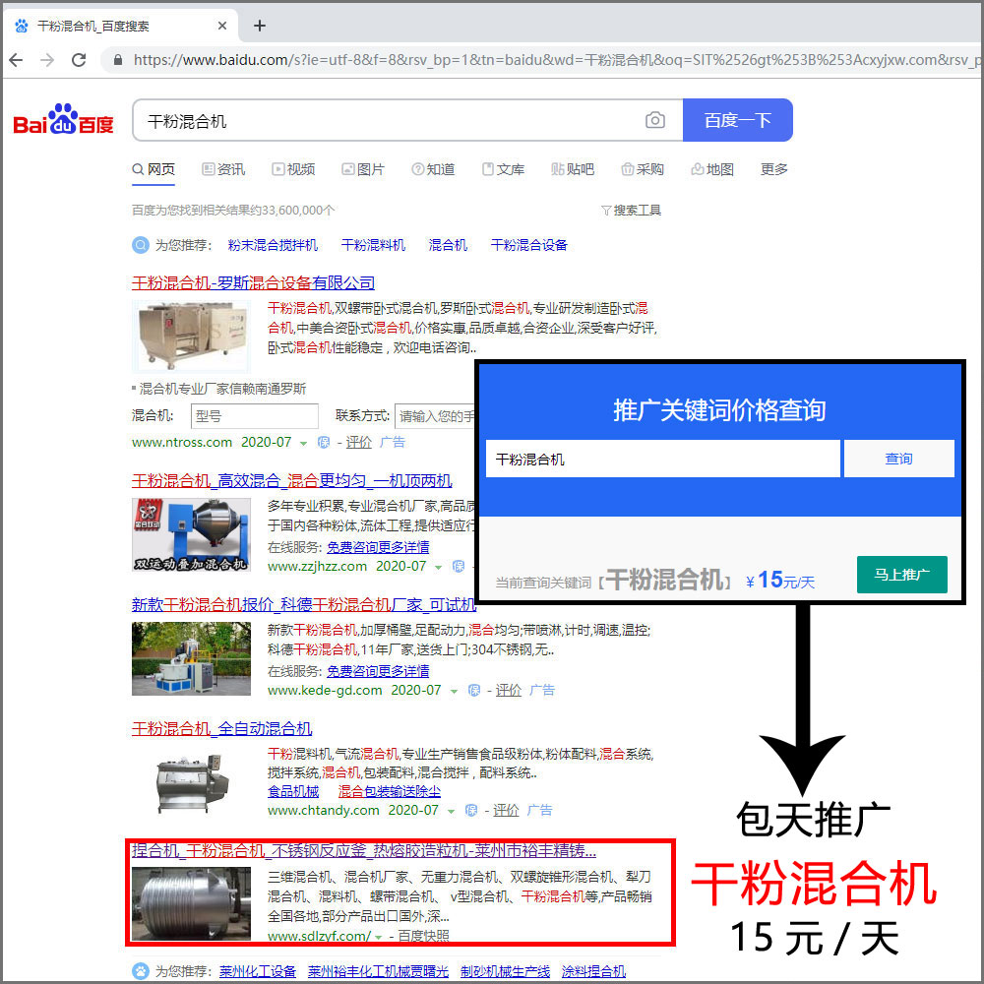
Task: Expand dropdown arrow beside www.ntross.com 2020-07
Action: (x=303, y=444)
